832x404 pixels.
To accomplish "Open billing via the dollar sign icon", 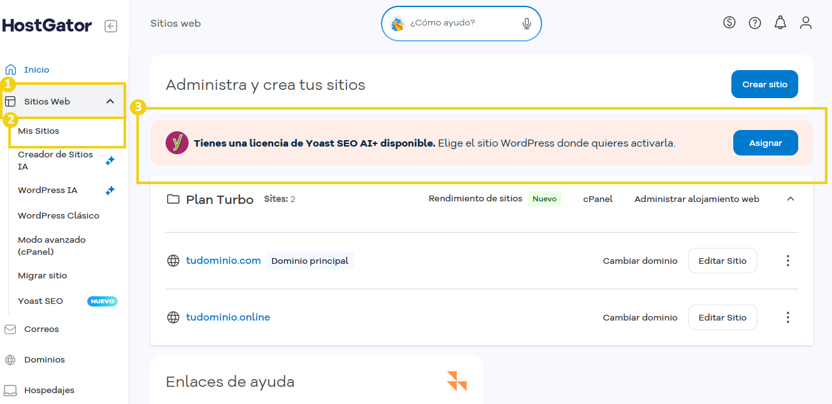I will pyautogui.click(x=729, y=23).
